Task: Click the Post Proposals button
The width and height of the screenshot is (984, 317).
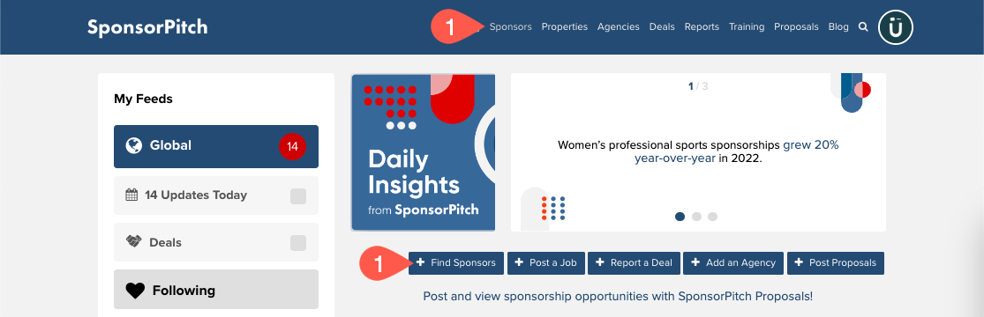Action: tap(835, 263)
